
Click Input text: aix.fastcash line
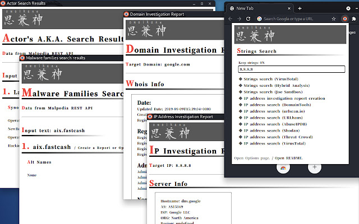click(53, 130)
